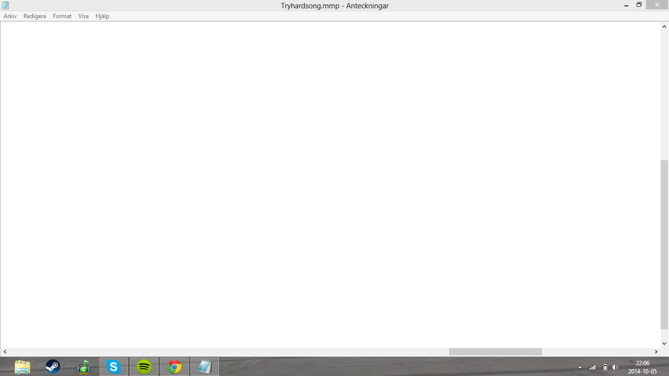
Task: Open the Visa menu
Action: (83, 16)
